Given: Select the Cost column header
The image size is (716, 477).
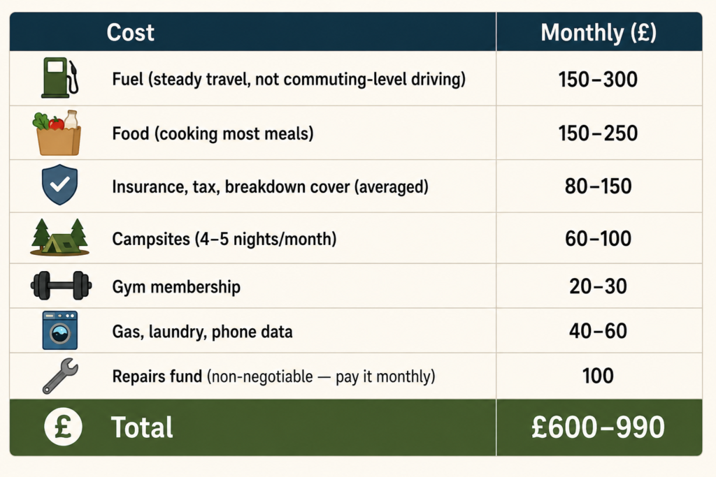Looking at the screenshot, I should [x=131, y=32].
